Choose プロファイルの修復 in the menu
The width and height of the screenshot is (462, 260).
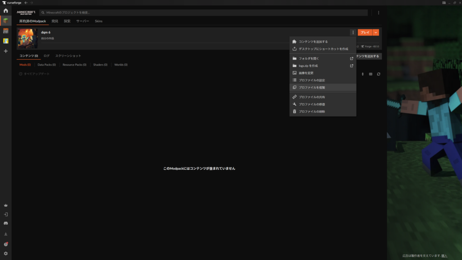pyautogui.click(x=323, y=104)
